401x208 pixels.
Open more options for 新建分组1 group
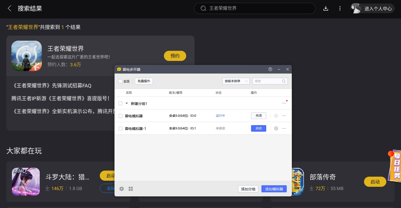284,103
